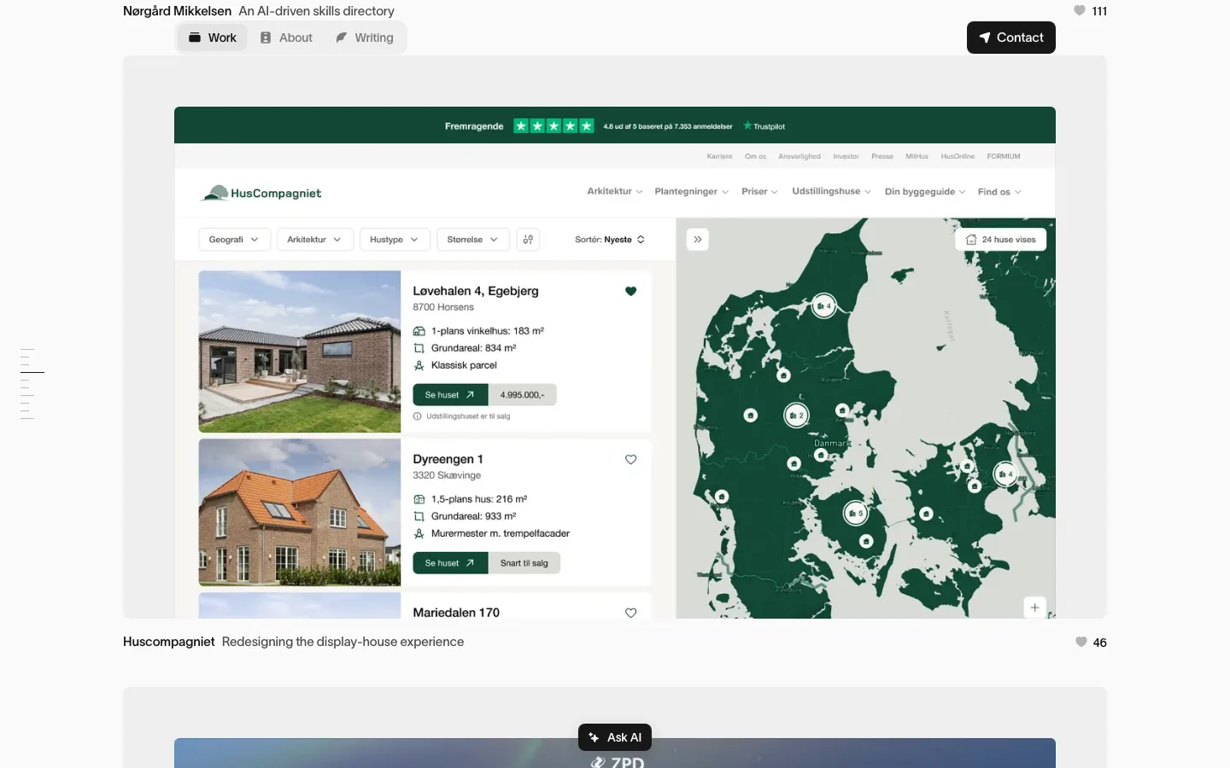Screen dimensions: 1230x768
Task: Click the info icon beside Udstillingshuset er til salg
Action: 418,416
